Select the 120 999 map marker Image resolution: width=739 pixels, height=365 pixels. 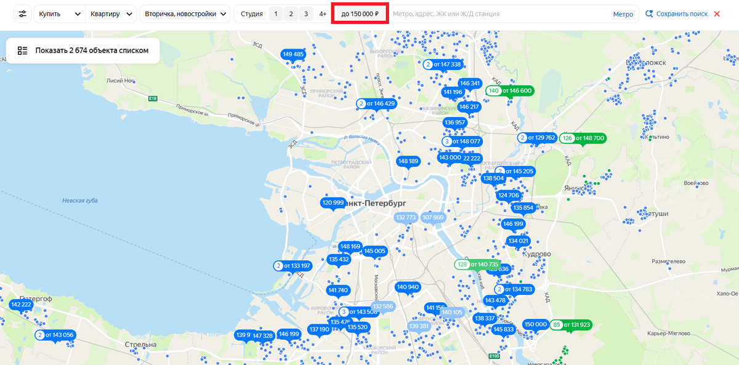pyautogui.click(x=333, y=203)
